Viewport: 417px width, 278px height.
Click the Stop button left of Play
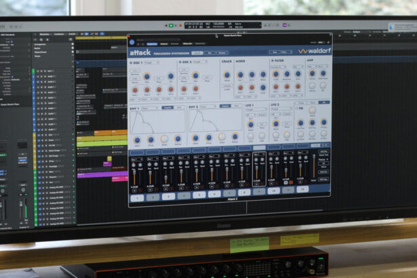click(x=166, y=26)
